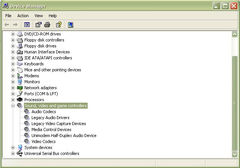Click the Audio Codecs speaker icon
The height and width of the screenshot is (168, 240).
[27, 112]
